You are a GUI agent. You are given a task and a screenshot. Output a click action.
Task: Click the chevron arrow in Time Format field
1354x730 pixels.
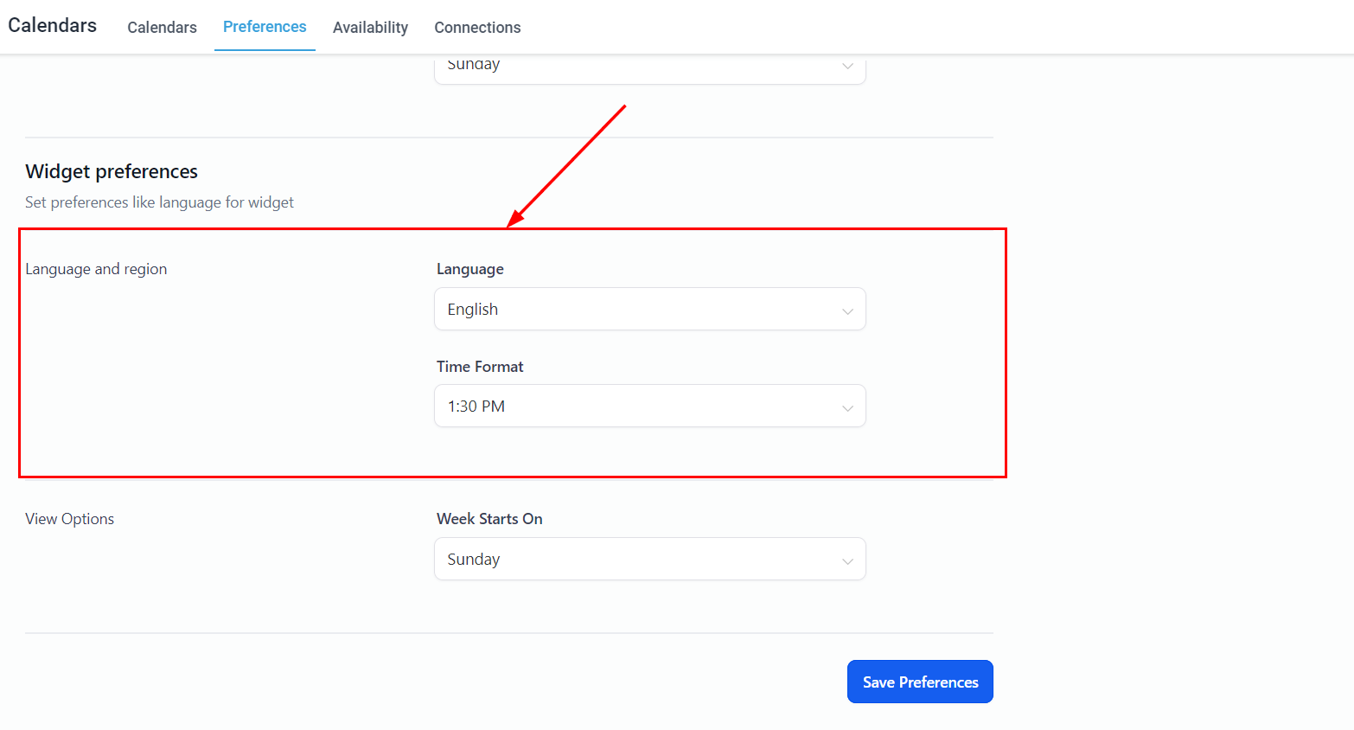[847, 408]
